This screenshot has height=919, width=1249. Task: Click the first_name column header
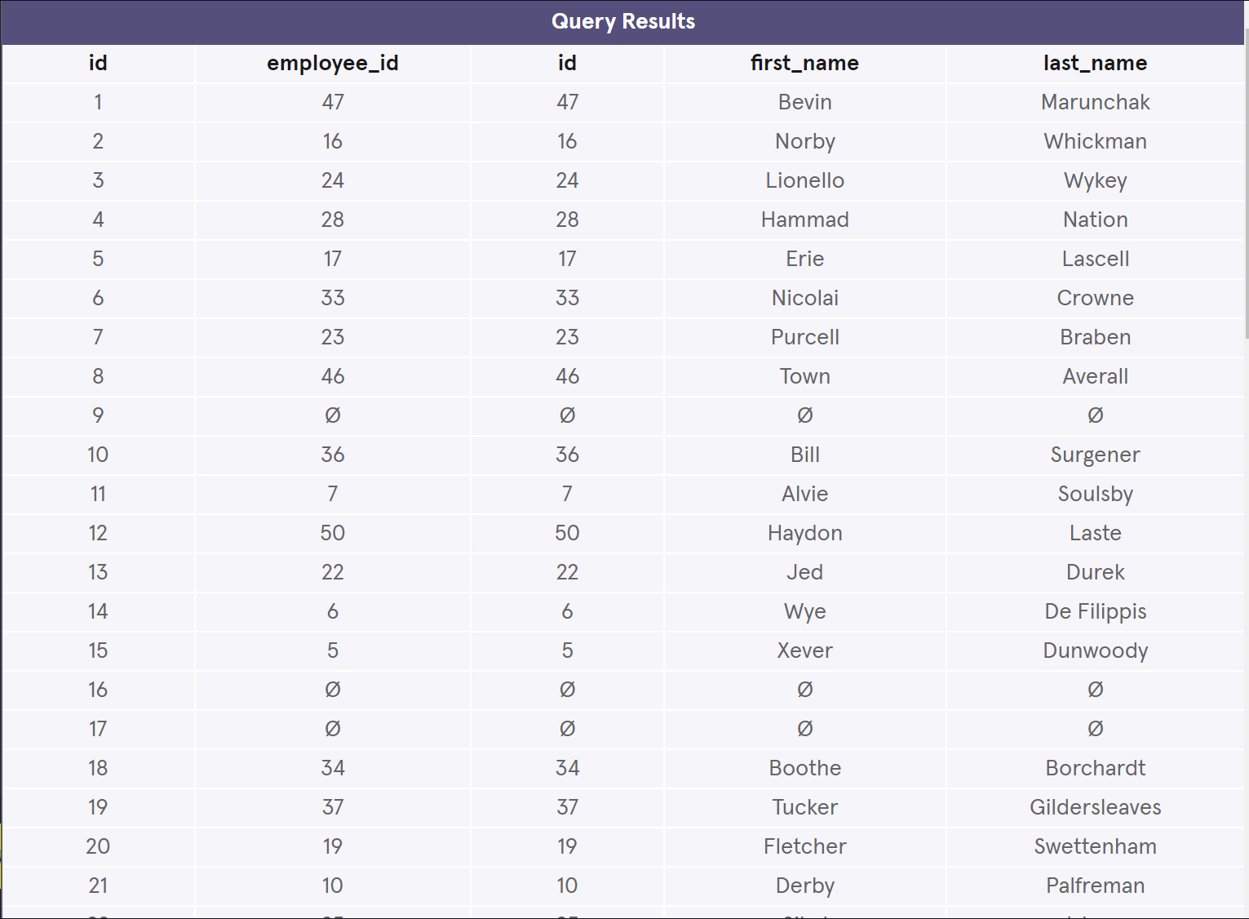(x=805, y=64)
